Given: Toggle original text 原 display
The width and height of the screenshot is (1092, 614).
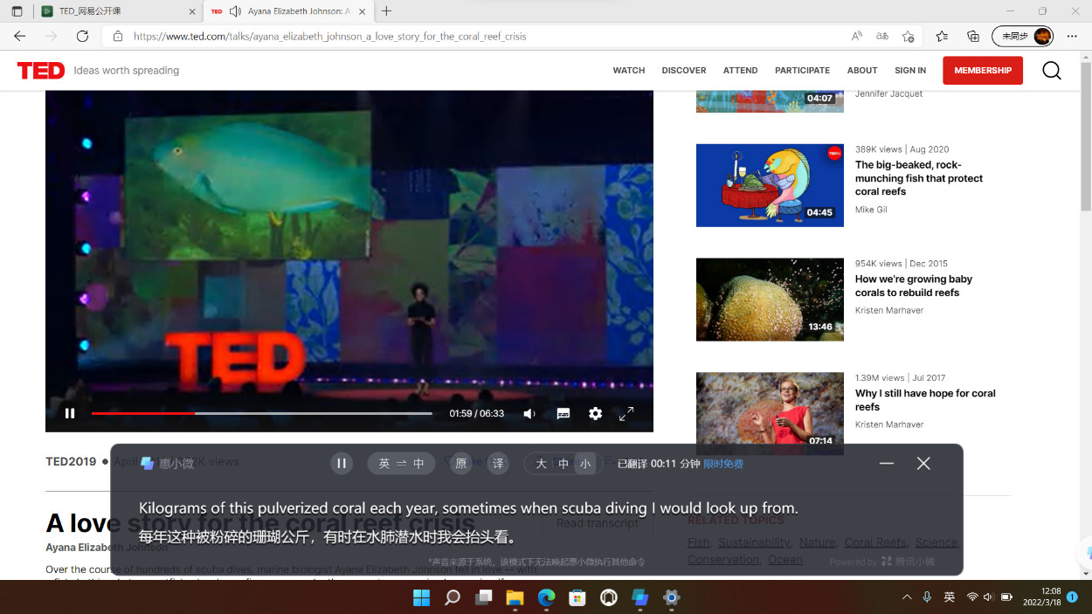Looking at the screenshot, I should 461,464.
